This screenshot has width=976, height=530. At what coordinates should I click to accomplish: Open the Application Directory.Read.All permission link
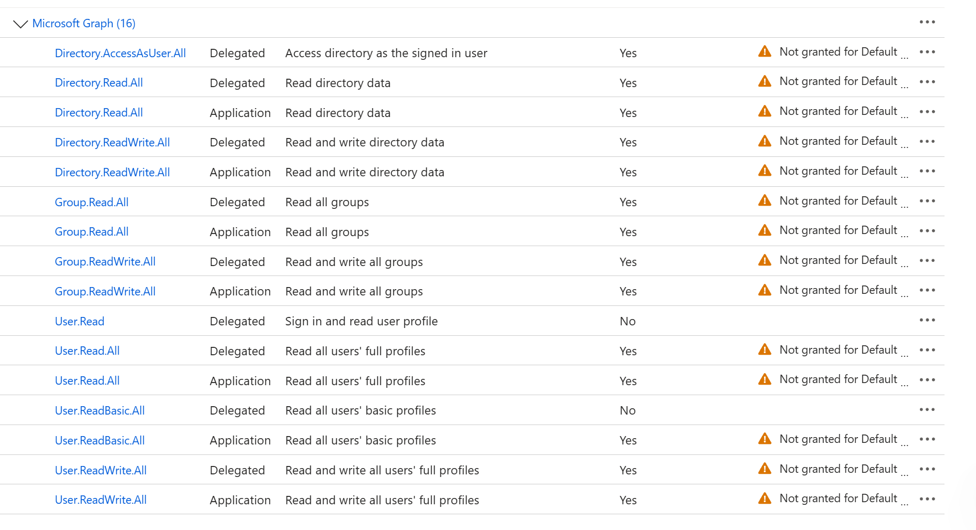pyautogui.click(x=99, y=113)
